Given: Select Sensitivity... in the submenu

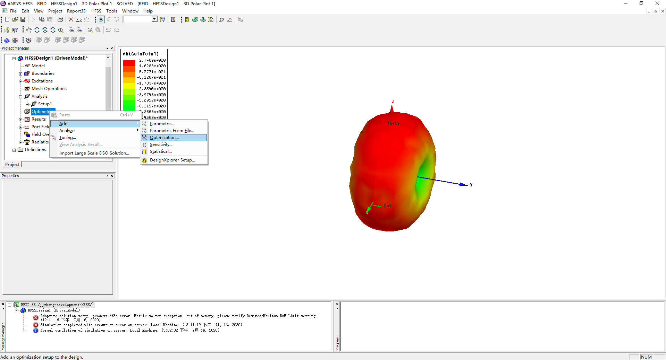Looking at the screenshot, I should [x=161, y=144].
